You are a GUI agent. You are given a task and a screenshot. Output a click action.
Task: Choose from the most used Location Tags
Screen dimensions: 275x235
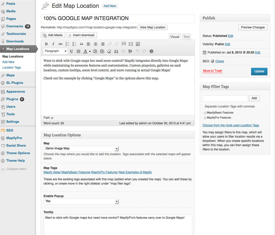[x=231, y=125]
